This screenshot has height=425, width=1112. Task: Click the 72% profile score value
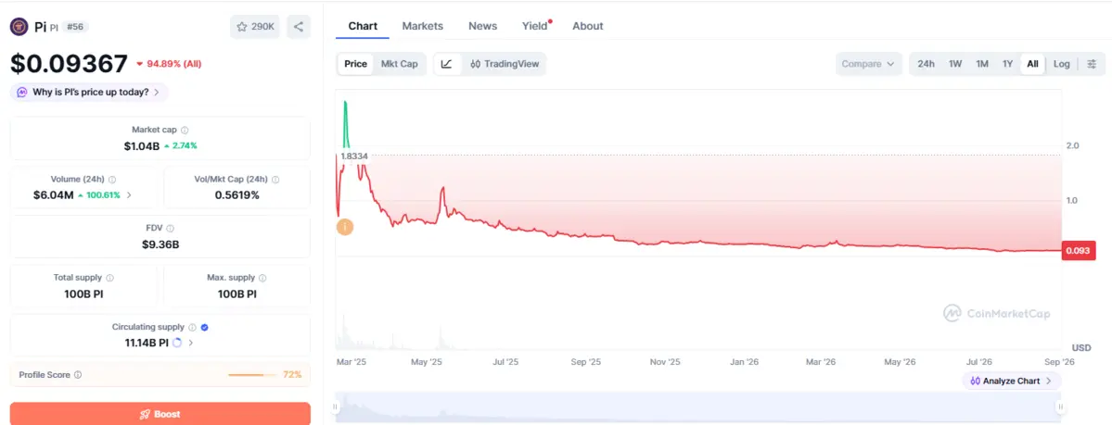tap(292, 375)
